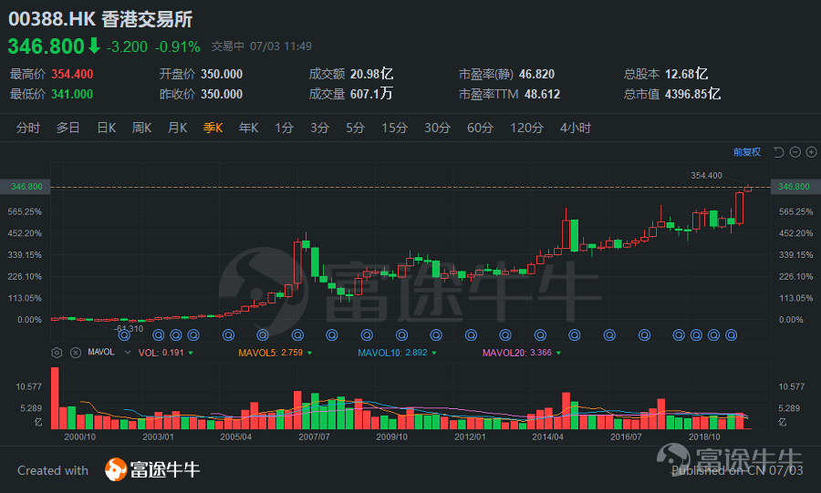Click the trading status 交易中 07/03 11:49
Image resolution: width=821 pixels, height=493 pixels.
[261, 46]
